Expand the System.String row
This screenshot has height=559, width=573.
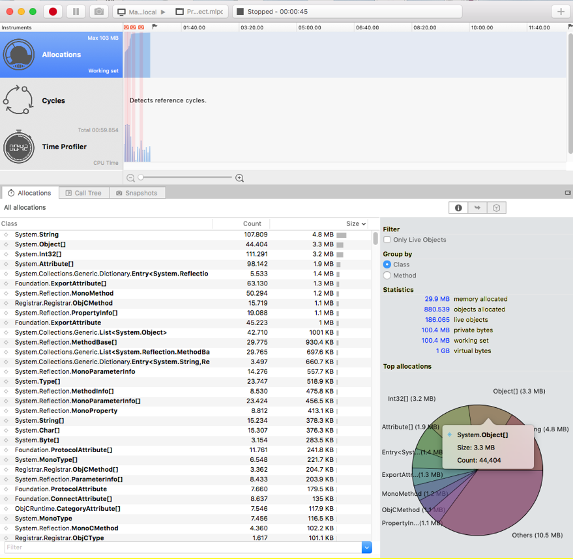(x=7, y=235)
